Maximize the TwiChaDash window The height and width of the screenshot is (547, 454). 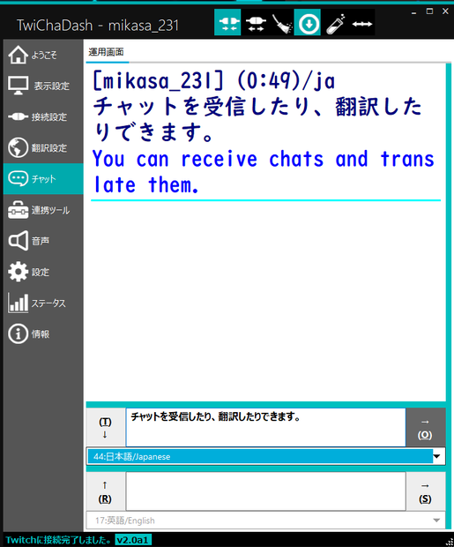(x=429, y=11)
